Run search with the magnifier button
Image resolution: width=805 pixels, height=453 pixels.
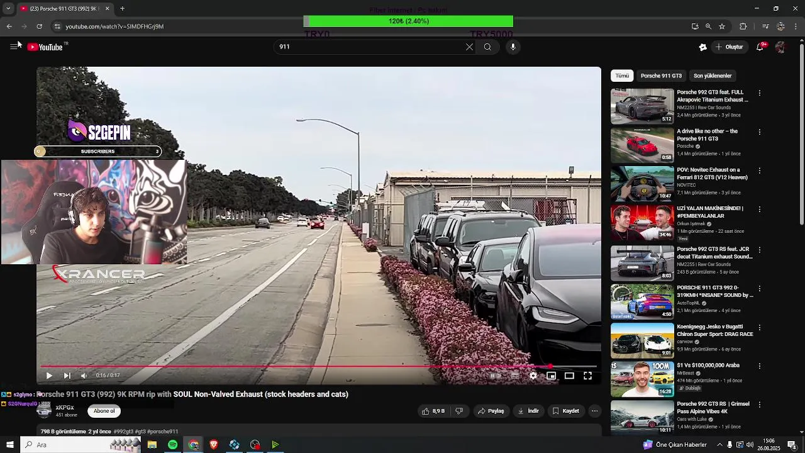tap(487, 47)
